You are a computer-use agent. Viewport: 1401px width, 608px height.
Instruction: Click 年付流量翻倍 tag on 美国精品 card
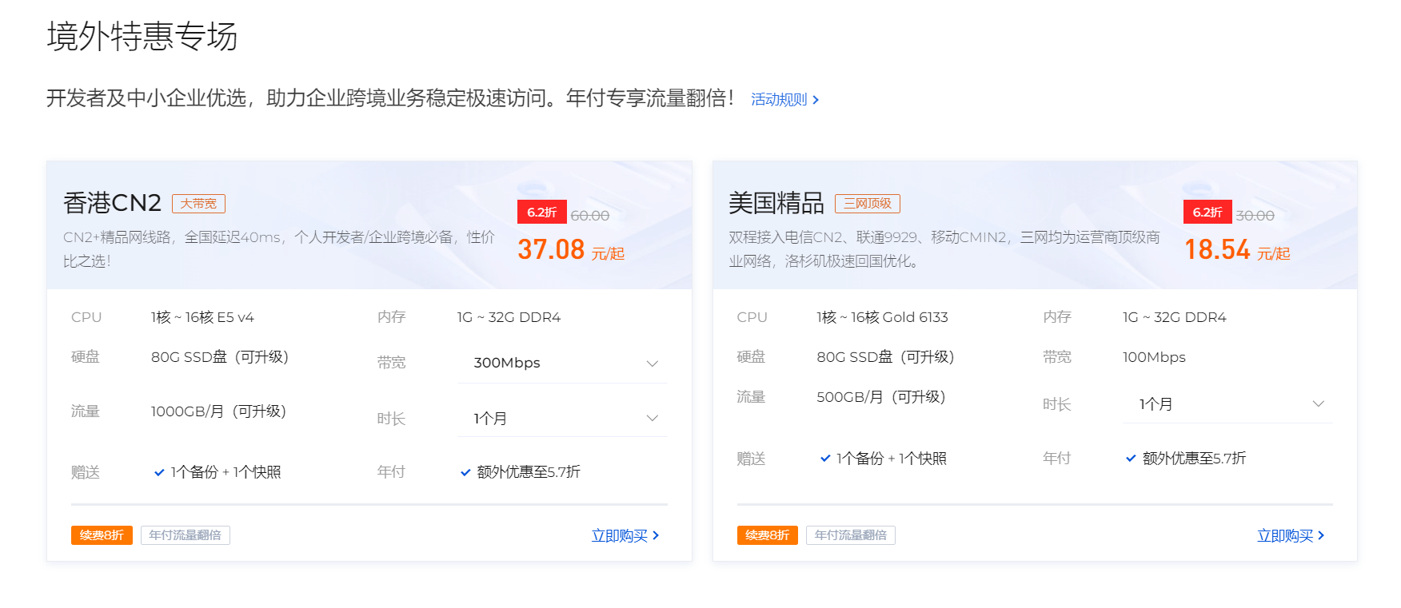(x=851, y=535)
